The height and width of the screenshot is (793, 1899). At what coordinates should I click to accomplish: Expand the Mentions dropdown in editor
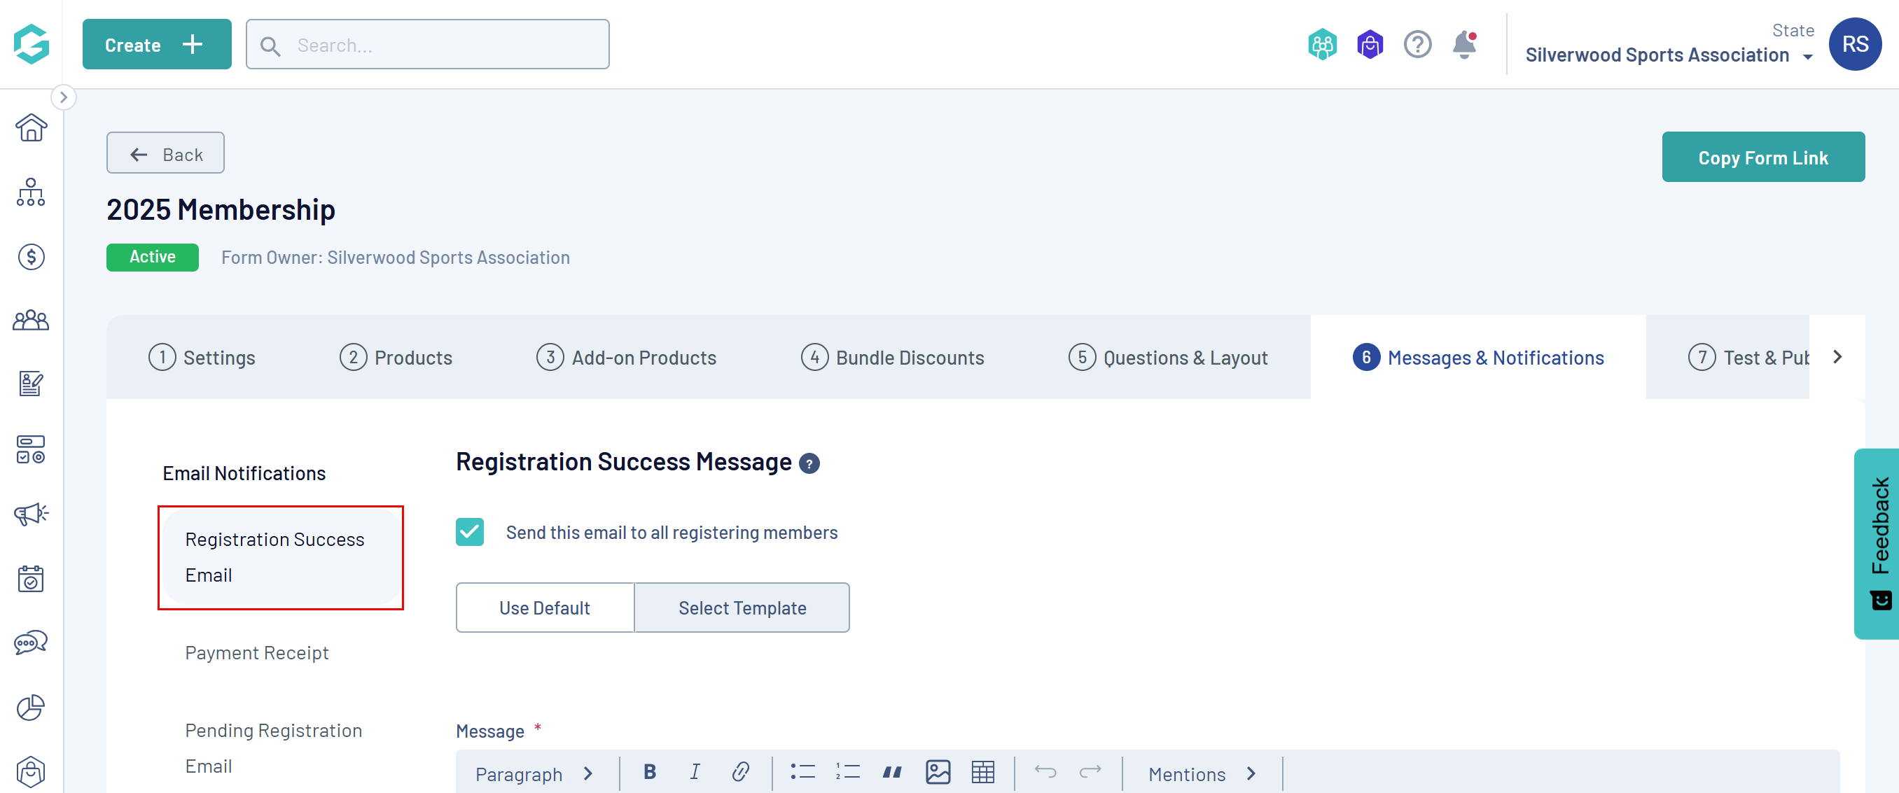1202,774
